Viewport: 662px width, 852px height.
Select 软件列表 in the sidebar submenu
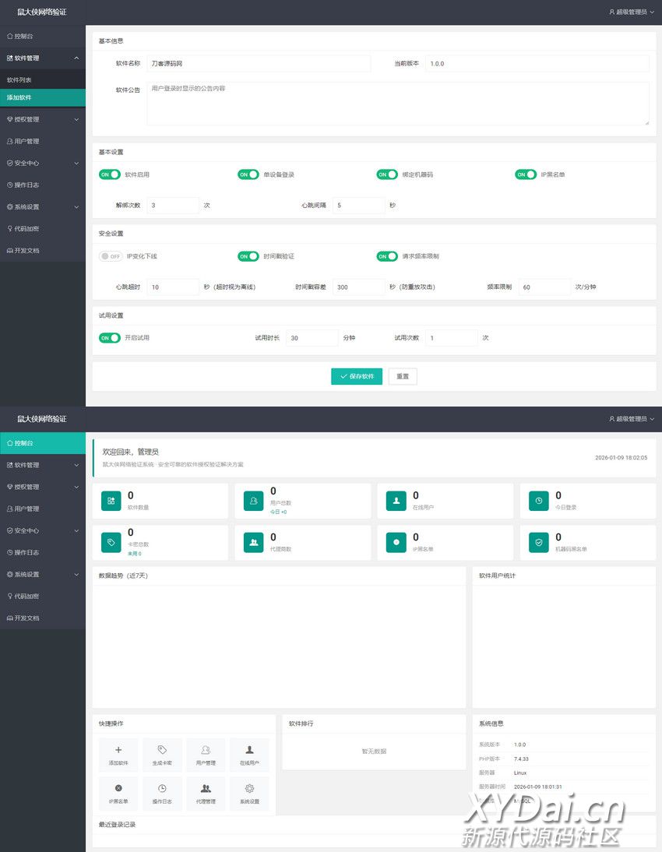pos(19,80)
